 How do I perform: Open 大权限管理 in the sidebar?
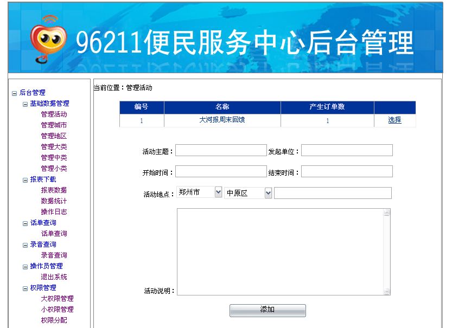(57, 299)
